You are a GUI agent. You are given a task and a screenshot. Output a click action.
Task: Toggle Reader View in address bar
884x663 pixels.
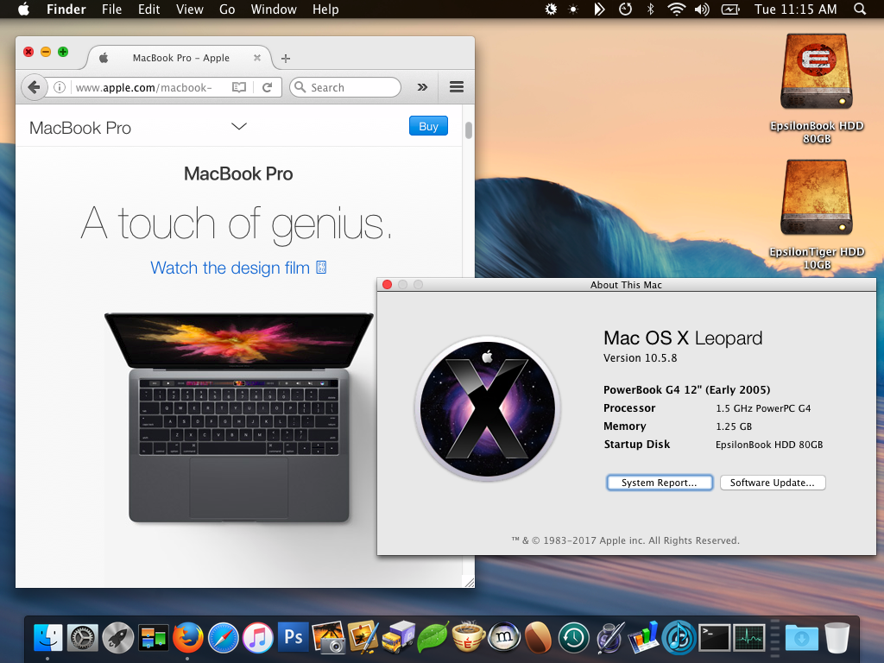[239, 87]
